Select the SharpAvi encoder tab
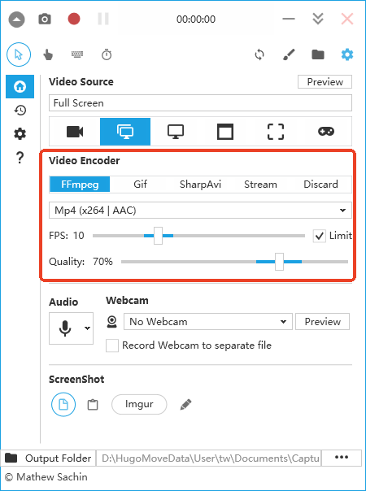 [200, 184]
